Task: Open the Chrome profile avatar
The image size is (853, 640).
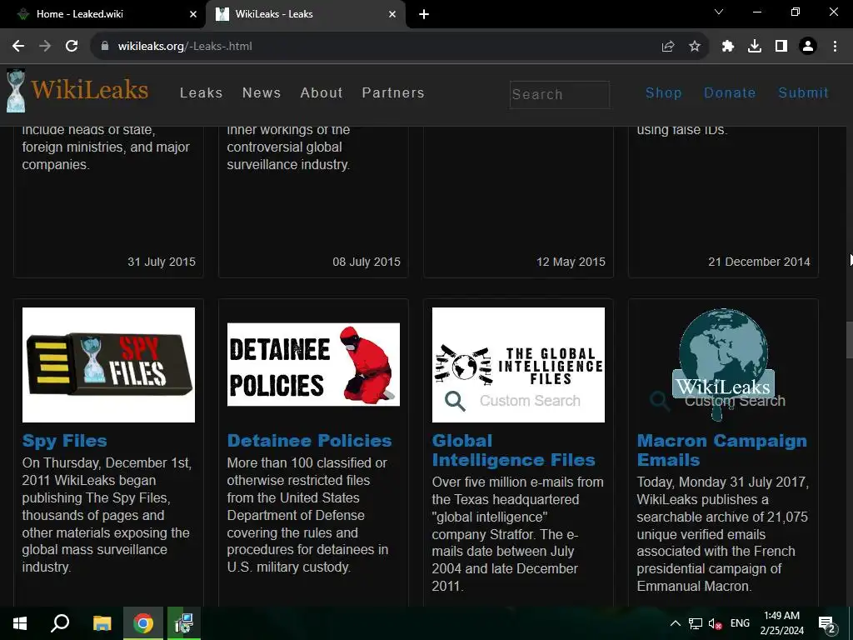Action: click(x=808, y=47)
